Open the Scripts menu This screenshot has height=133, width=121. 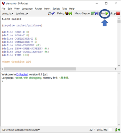click(56, 9)
